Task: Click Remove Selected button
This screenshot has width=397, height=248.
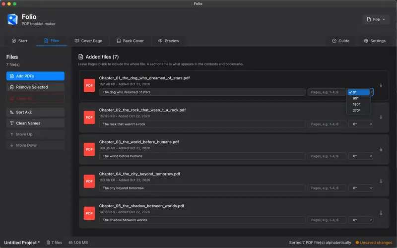Action: coord(35,87)
